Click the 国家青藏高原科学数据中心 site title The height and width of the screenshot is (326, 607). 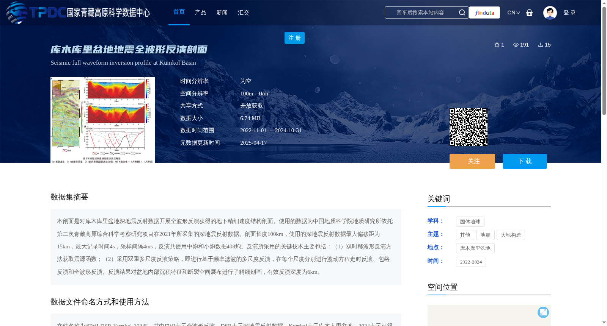pos(108,12)
